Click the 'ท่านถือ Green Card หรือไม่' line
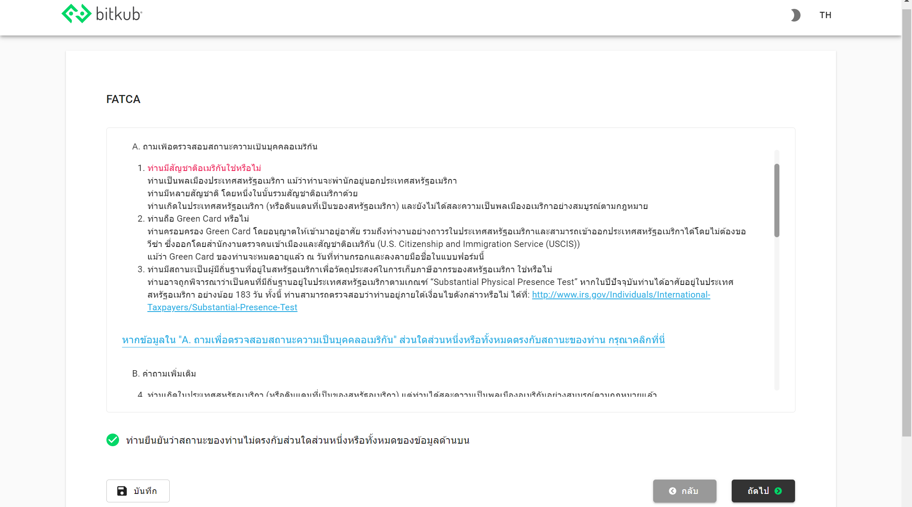Image resolution: width=912 pixels, height=507 pixels. point(198,219)
